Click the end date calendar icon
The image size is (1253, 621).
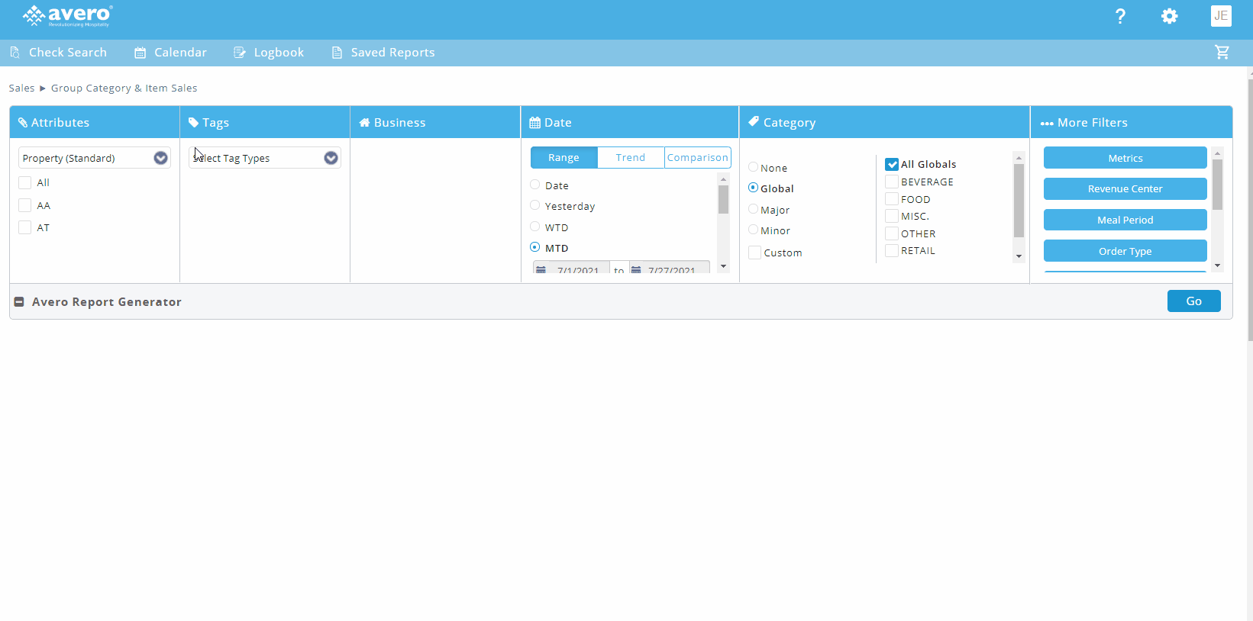tap(635, 269)
